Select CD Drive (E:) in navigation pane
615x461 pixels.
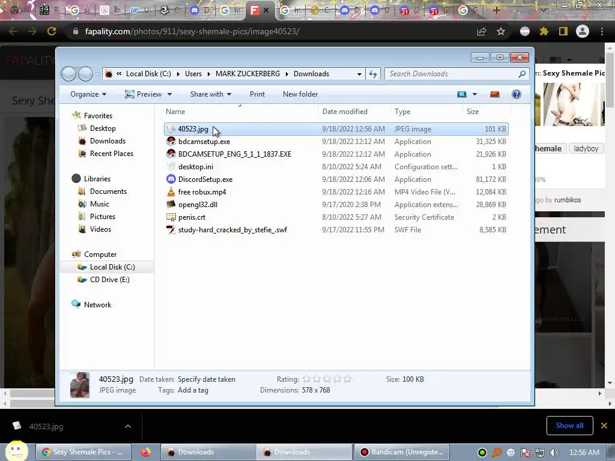[109, 280]
